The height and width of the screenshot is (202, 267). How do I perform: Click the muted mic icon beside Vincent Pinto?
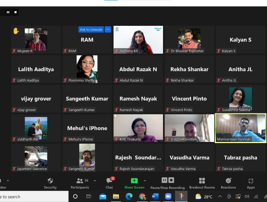[x=168, y=110]
